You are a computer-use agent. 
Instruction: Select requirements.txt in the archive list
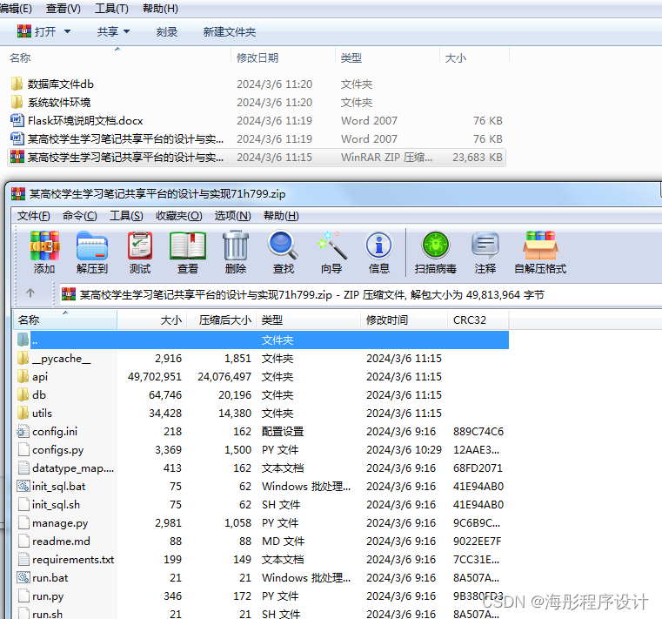pyautogui.click(x=261, y=560)
